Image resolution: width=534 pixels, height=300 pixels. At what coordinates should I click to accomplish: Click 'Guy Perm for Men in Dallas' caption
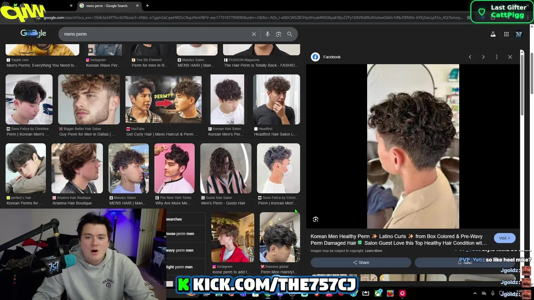[88, 134]
